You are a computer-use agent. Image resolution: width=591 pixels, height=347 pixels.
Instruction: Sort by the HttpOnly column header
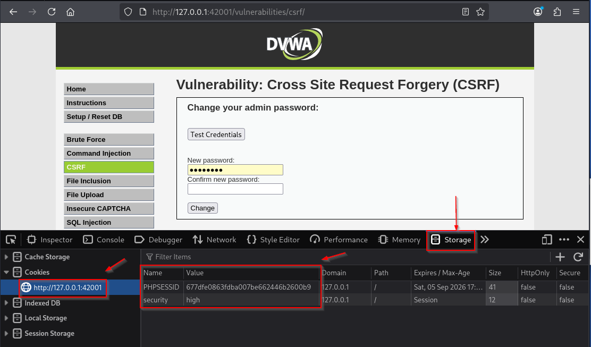(537, 273)
